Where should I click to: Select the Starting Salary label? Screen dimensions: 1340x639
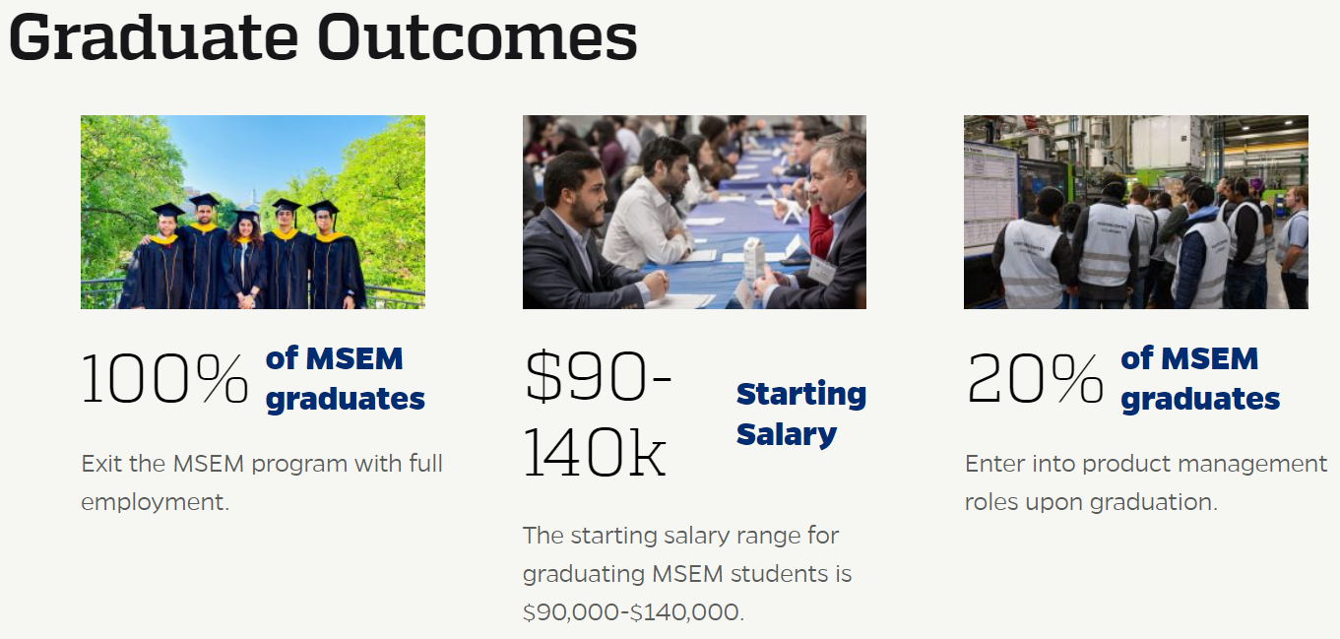pyautogui.click(x=800, y=414)
